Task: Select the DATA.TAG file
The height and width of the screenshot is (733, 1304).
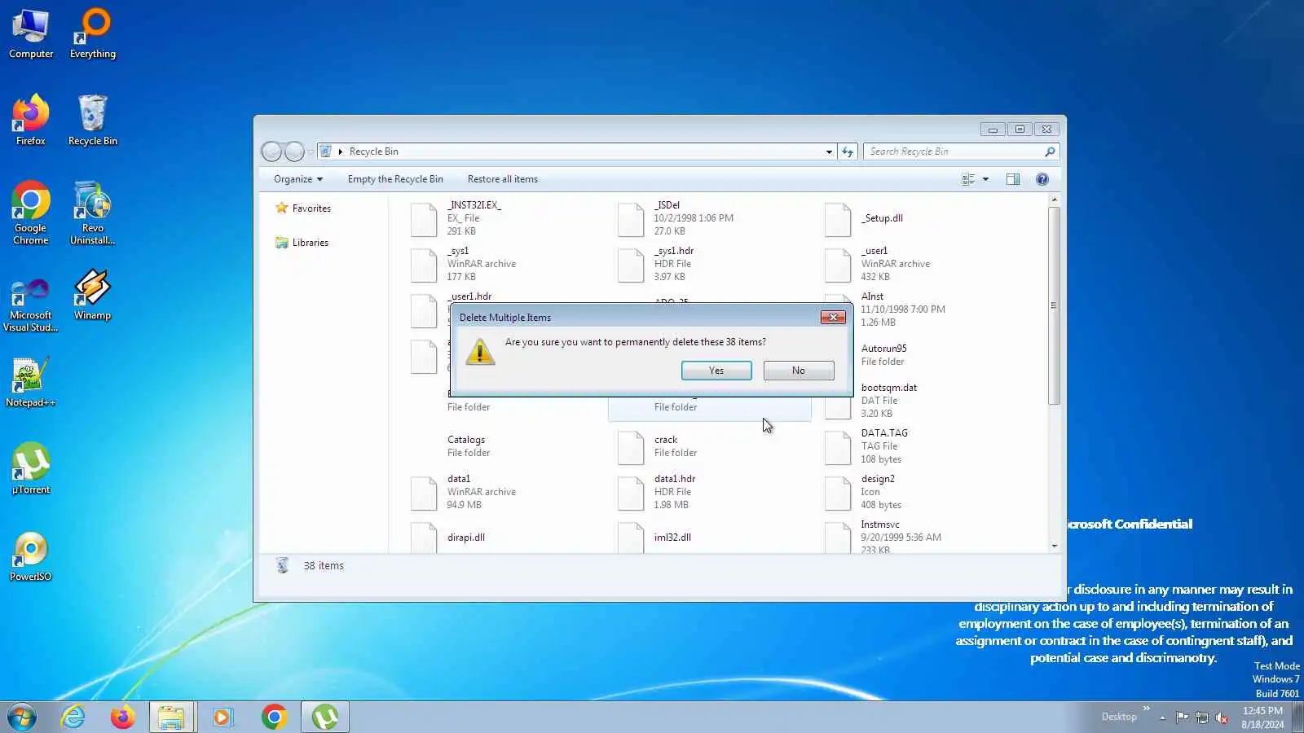Action: [916, 446]
